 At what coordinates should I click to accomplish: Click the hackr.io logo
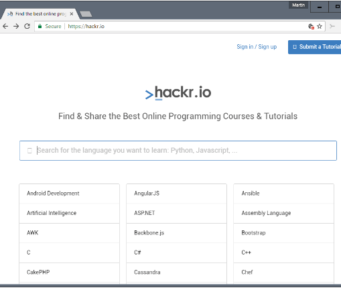(x=178, y=92)
